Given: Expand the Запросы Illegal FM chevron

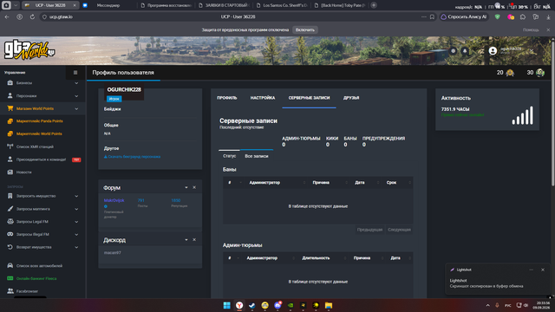Looking at the screenshot, I should click(76, 235).
